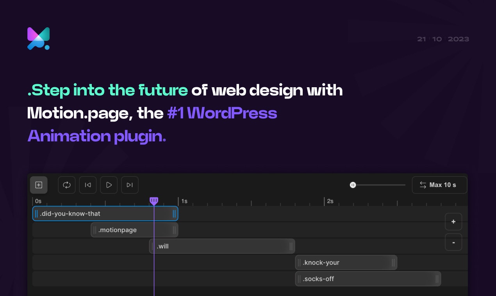Toggle loop playback button
The image size is (496, 296).
click(x=67, y=185)
